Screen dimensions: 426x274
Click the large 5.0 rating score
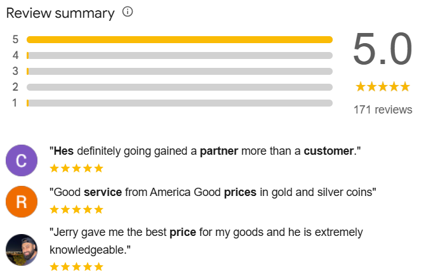[x=383, y=49]
